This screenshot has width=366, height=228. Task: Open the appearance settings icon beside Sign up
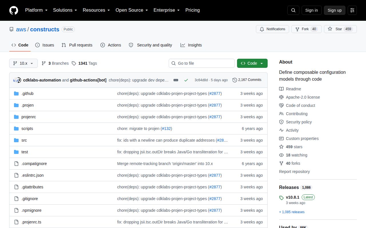tap(352, 10)
